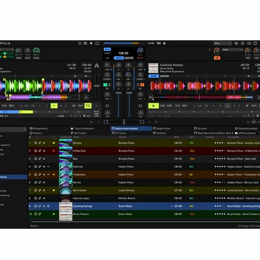The width and height of the screenshot is (260, 260).
Task: Open the Delay effect dropdown
Action: 232,49
